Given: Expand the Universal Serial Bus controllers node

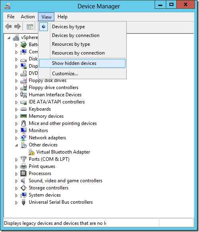Looking at the screenshot, I should (16, 203).
